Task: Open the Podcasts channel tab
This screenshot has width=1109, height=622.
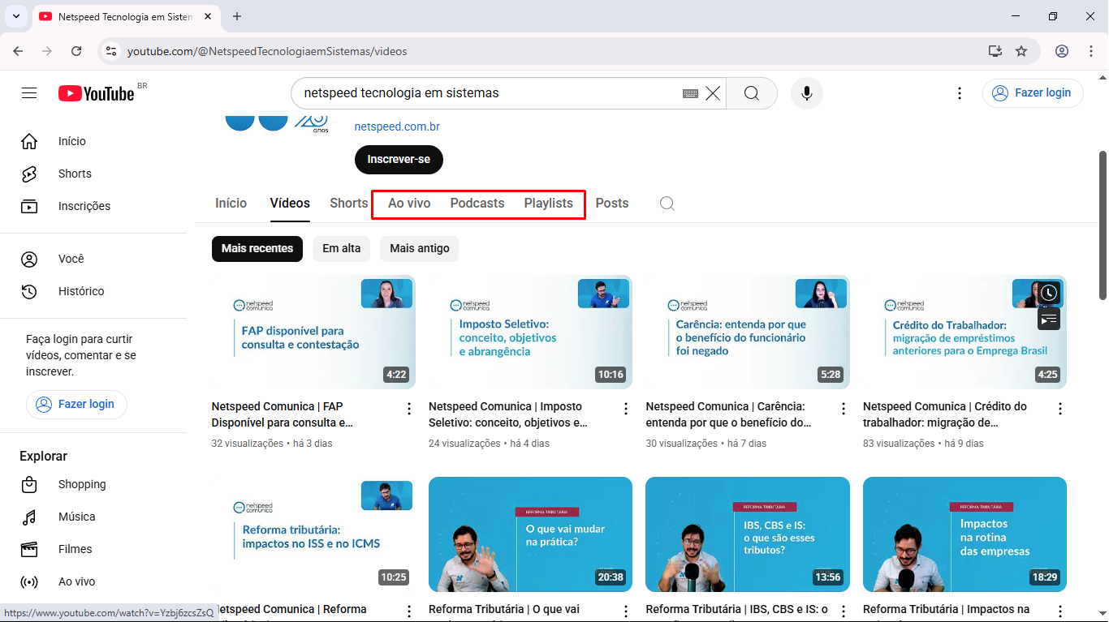Action: [477, 204]
